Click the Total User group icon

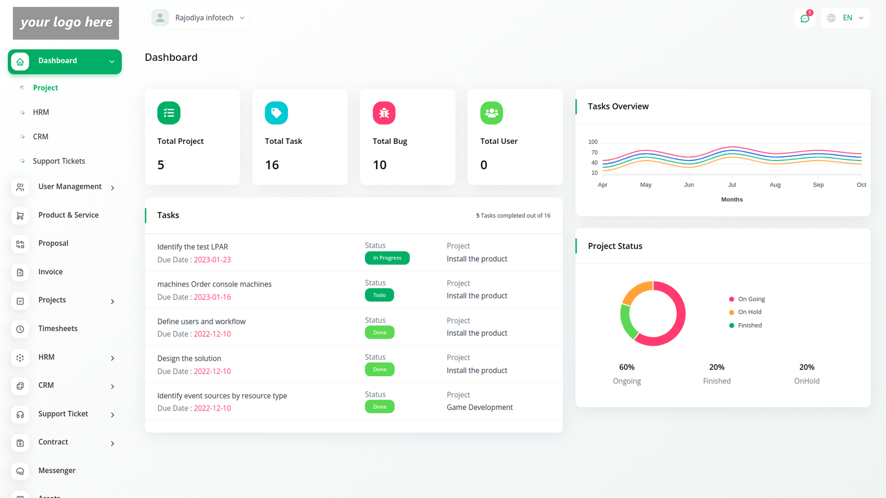491,113
